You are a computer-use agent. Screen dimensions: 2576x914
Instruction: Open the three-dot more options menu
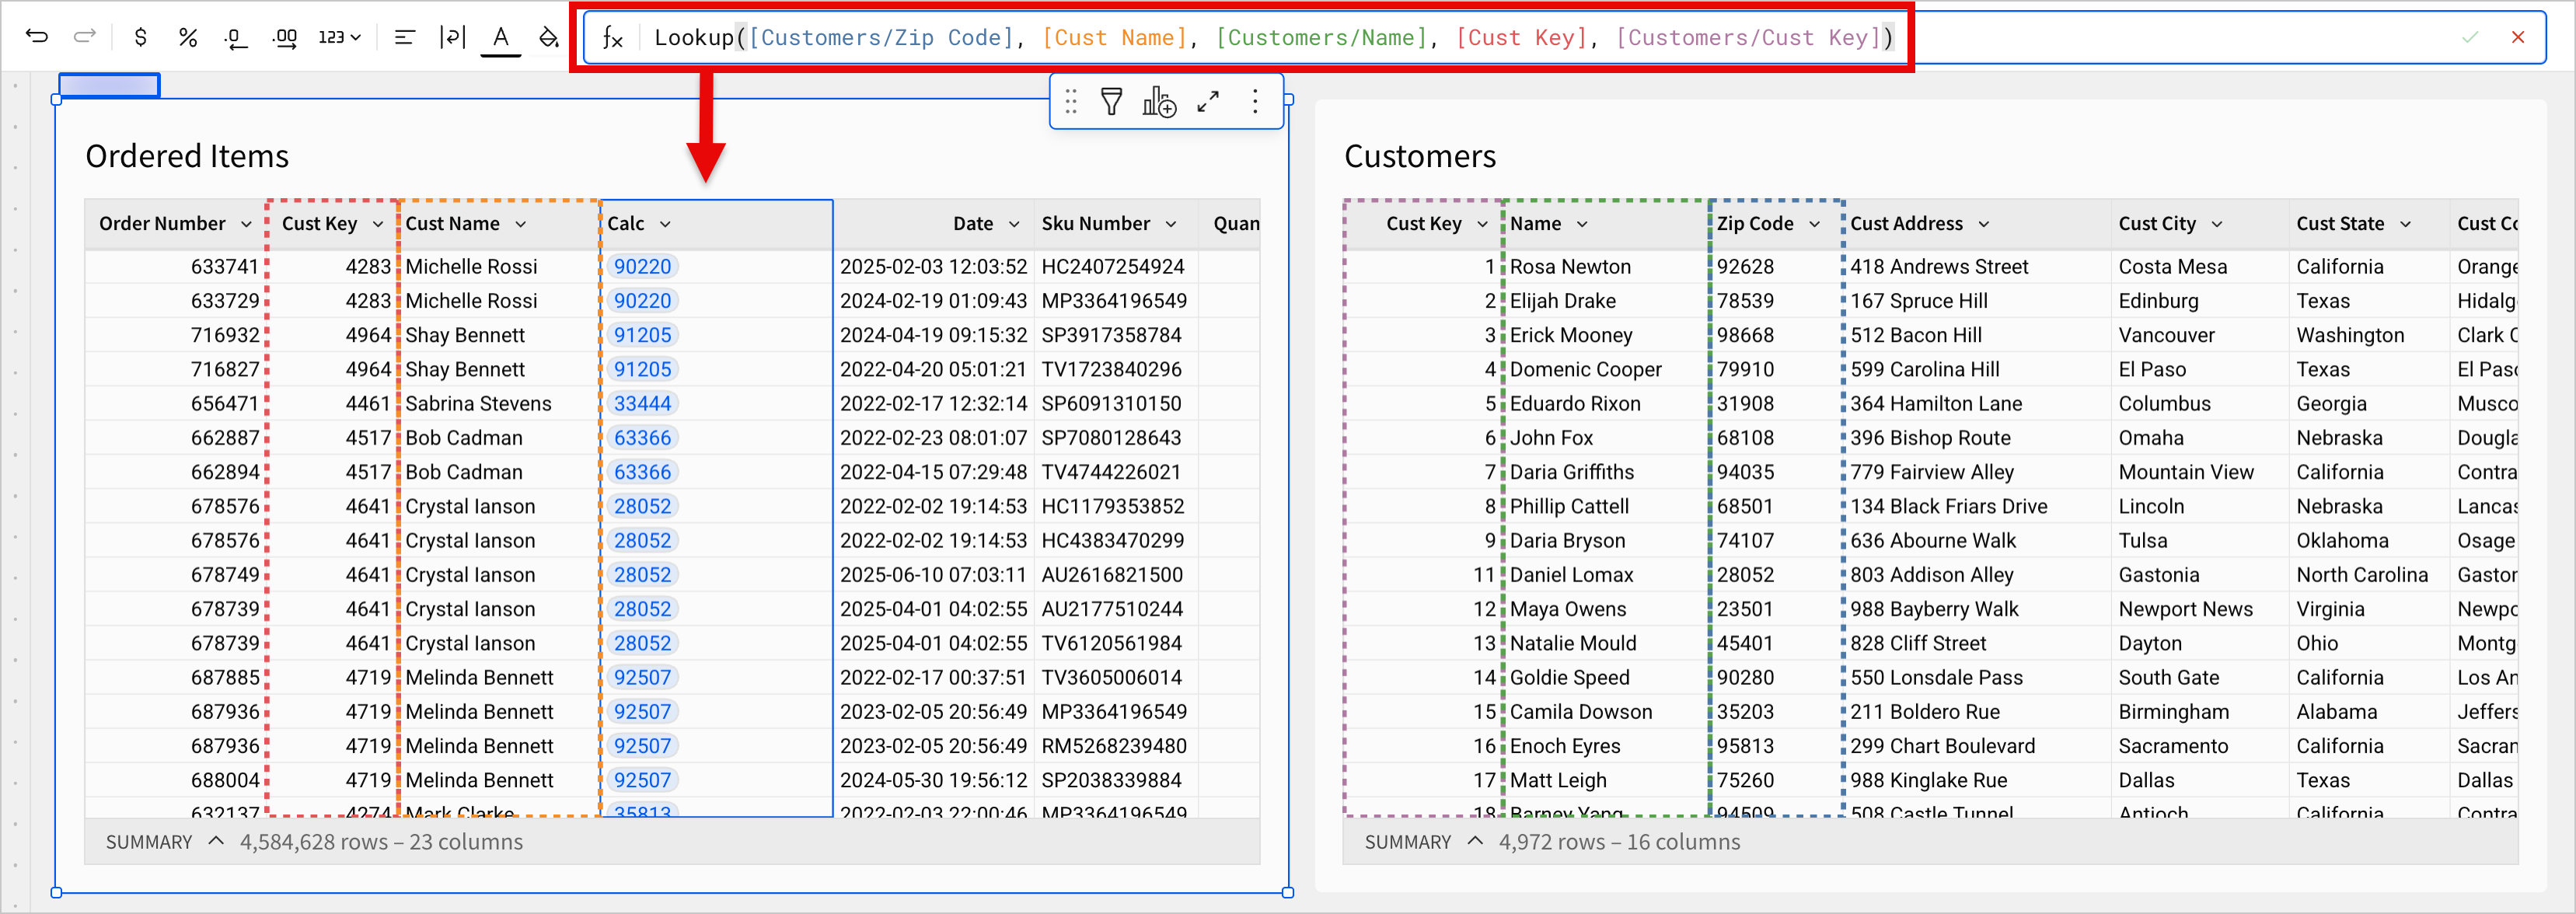click(1255, 101)
